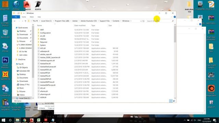The image size is (219, 123).
Task: Click file list vertical scrollbar
Action: (175, 34)
